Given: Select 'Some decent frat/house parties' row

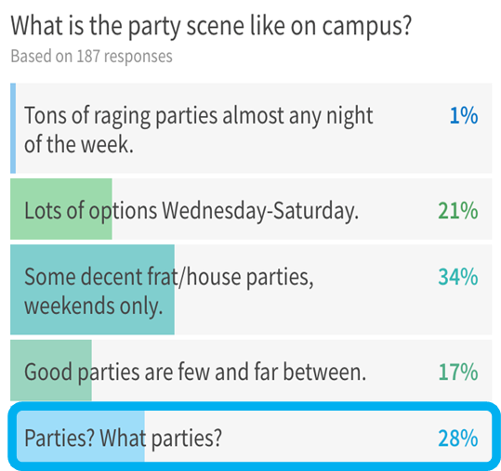Looking at the screenshot, I should pyautogui.click(x=251, y=290).
